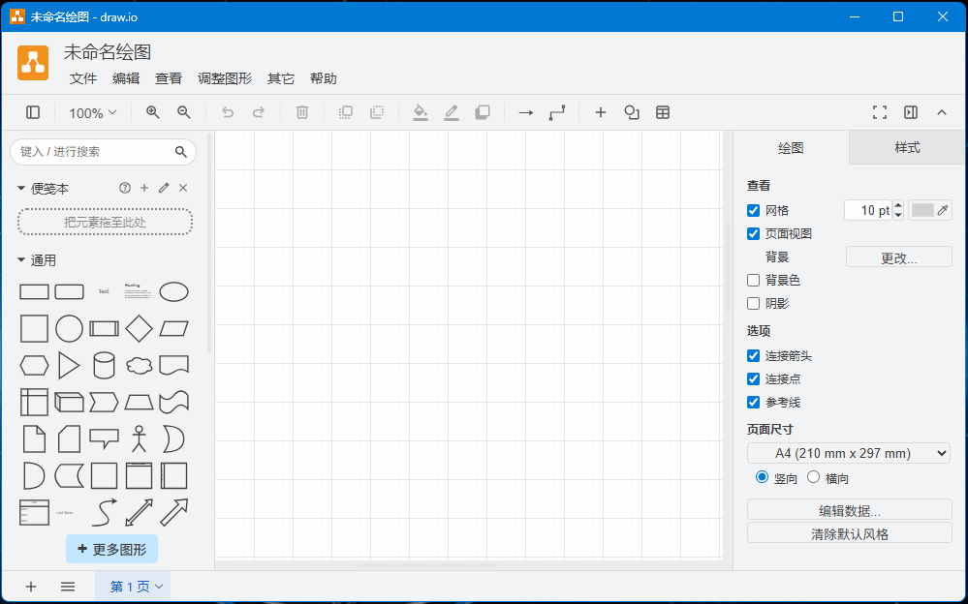This screenshot has height=604, width=968.
Task: Select the Ellipse shape in the shapes panel
Action: click(173, 291)
